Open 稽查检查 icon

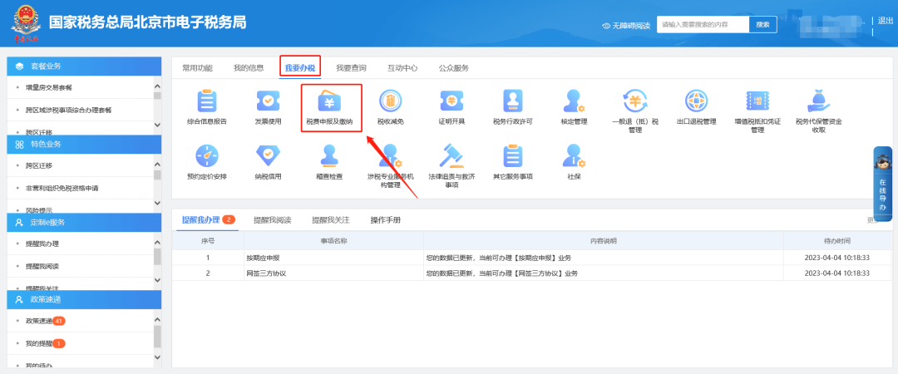coord(329,155)
